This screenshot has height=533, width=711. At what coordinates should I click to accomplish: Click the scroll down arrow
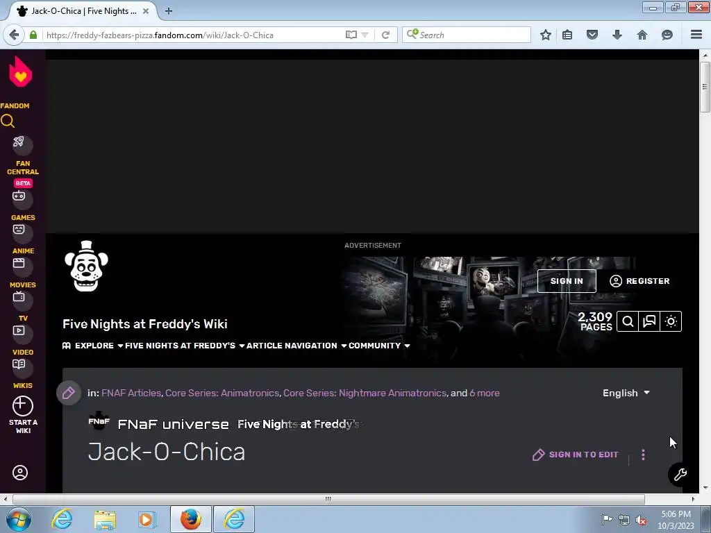(x=705, y=488)
